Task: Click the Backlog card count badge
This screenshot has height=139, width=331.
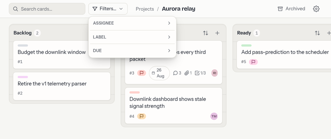Action: (38, 33)
